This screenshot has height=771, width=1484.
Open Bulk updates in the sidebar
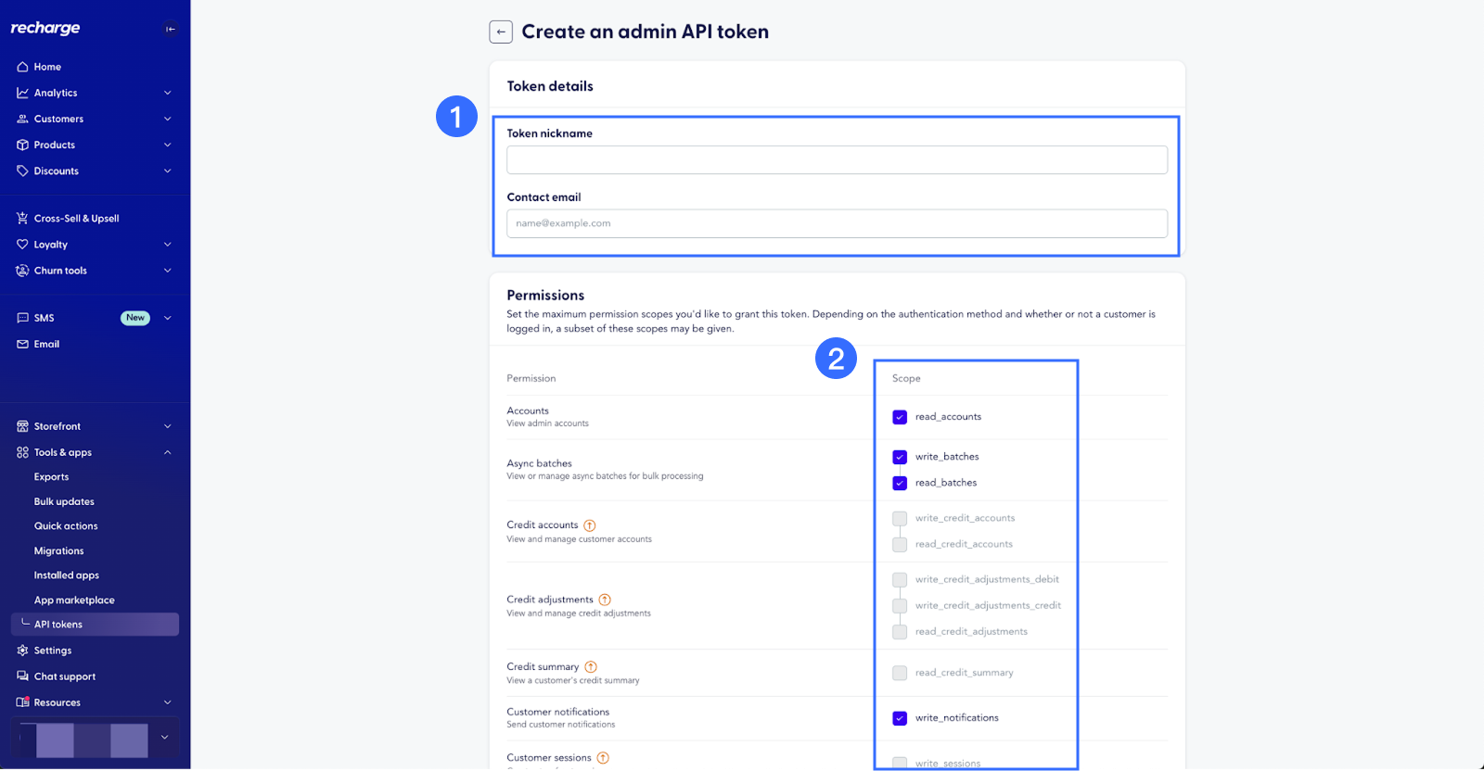tap(64, 501)
